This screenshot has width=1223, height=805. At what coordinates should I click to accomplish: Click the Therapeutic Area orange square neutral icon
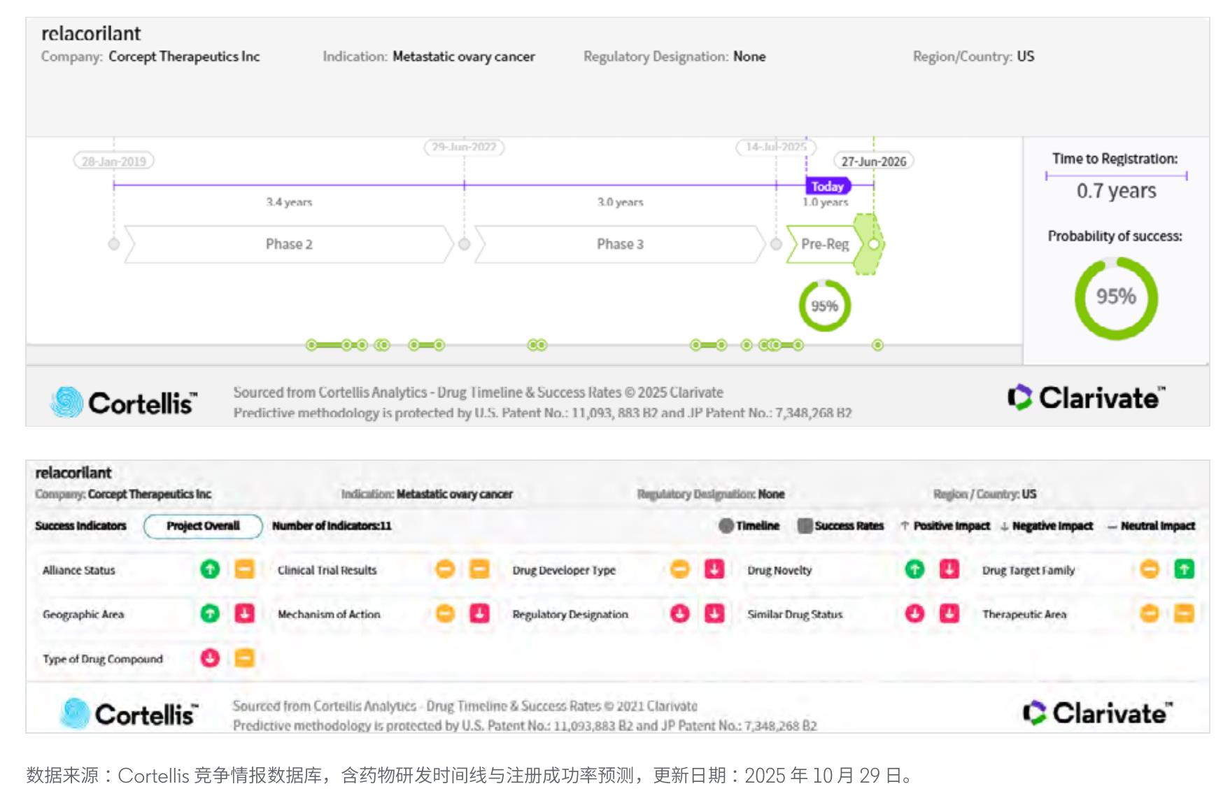(x=1184, y=614)
